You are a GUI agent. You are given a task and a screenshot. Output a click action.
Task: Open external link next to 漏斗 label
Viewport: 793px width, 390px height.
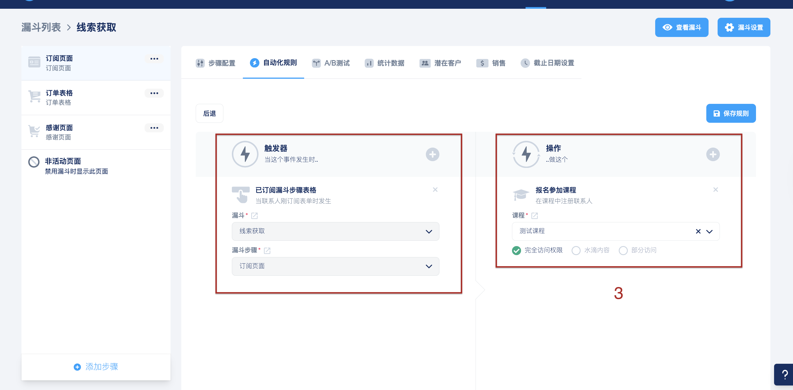254,216
